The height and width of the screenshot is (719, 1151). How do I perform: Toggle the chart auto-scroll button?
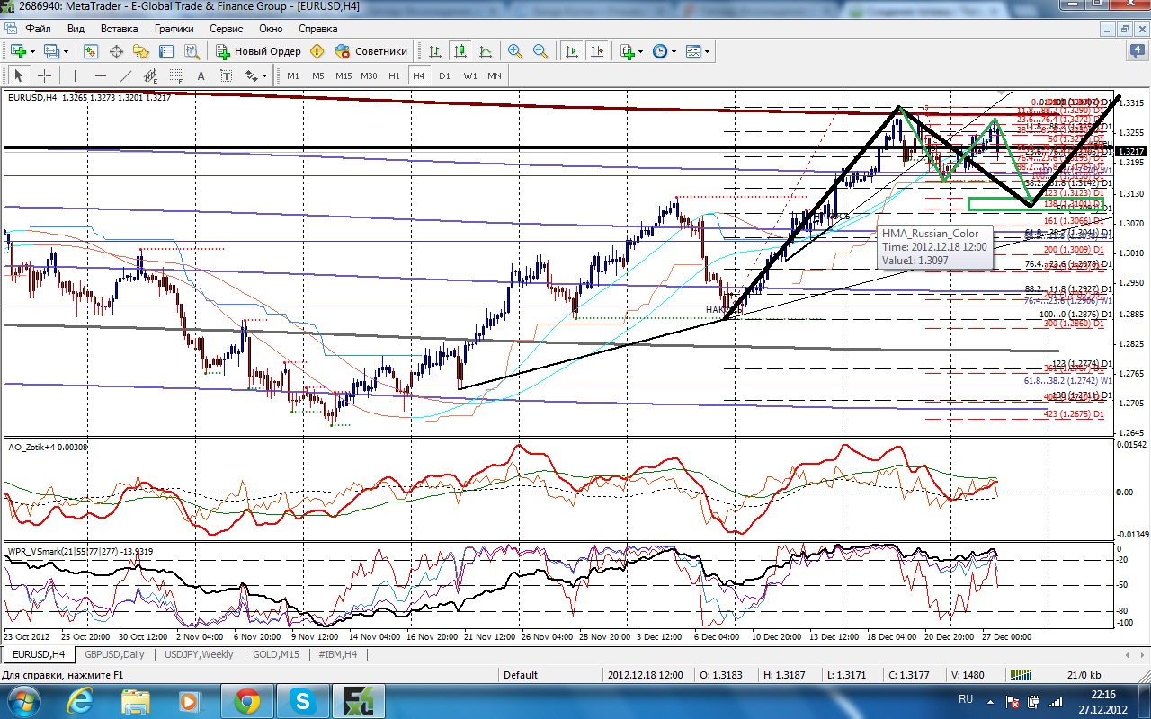pos(571,52)
